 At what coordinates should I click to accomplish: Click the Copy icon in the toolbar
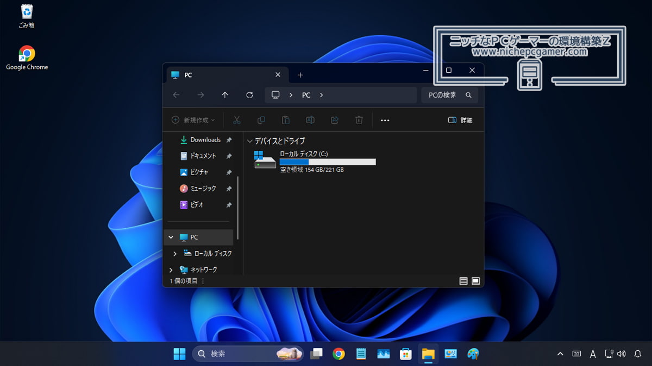point(261,120)
